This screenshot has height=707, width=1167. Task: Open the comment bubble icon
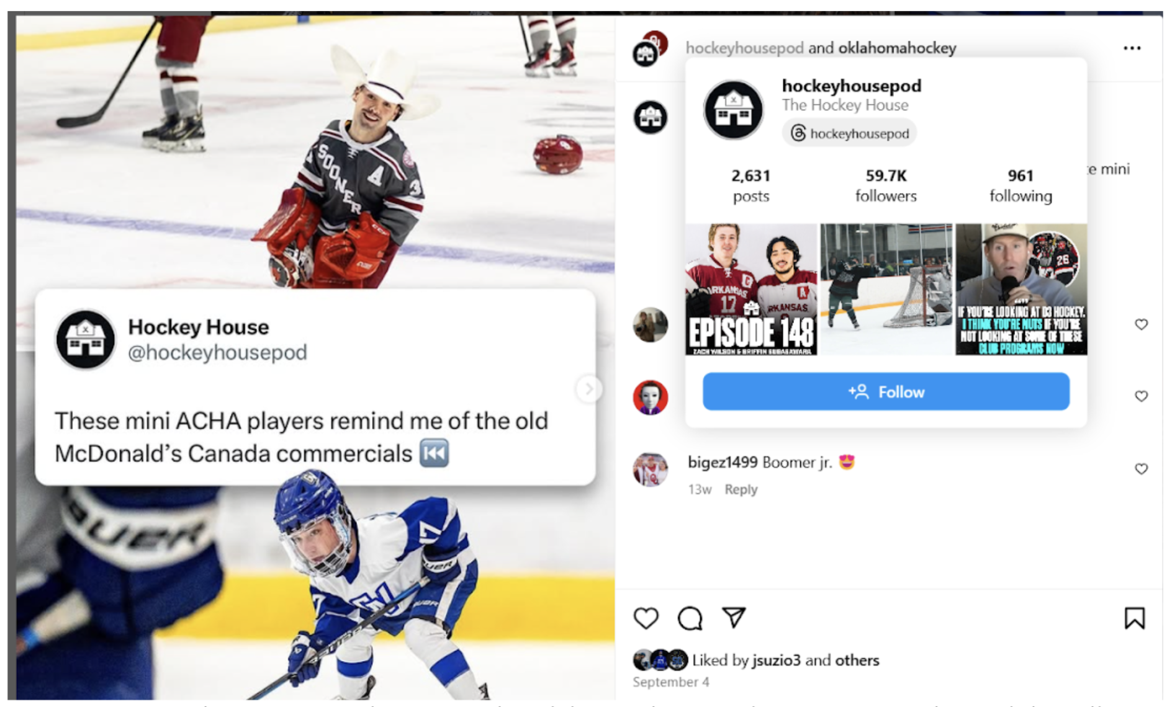(x=690, y=618)
